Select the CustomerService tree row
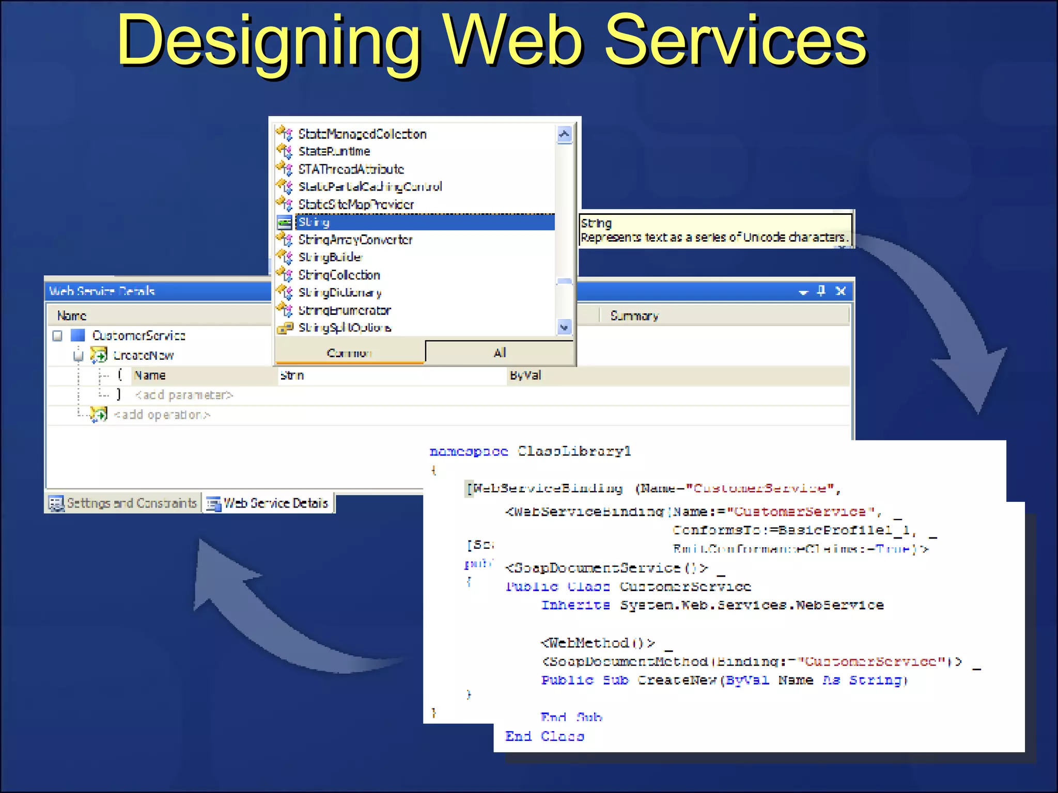 [x=139, y=336]
